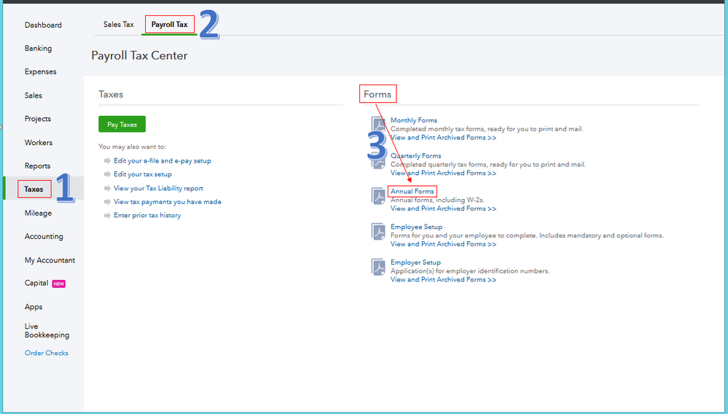The height and width of the screenshot is (414, 728).
Task: Open My Accountant from the sidebar
Action: [50, 260]
